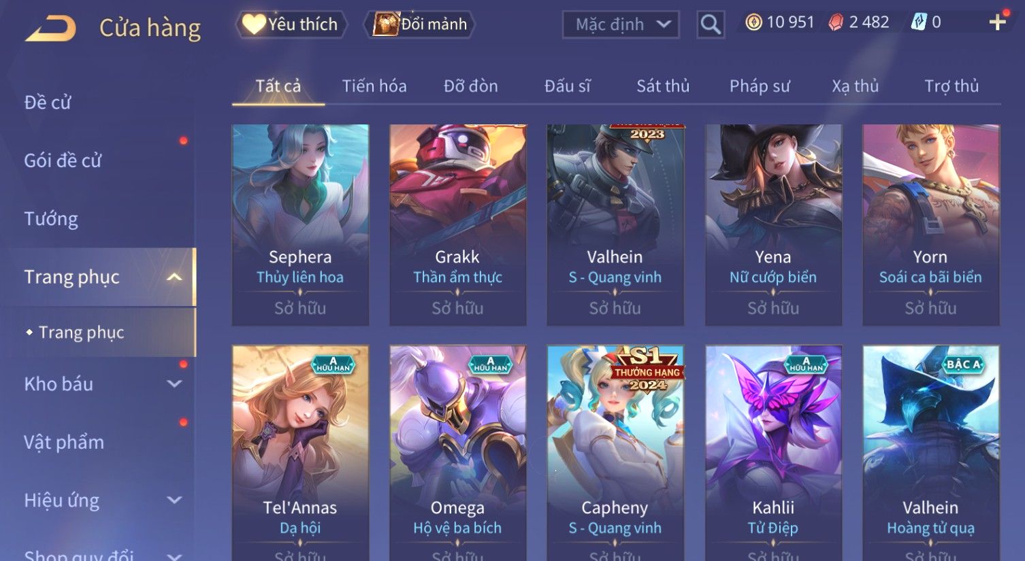This screenshot has width=1025, height=561.
Task: Switch to the Sát thủ tab
Action: click(x=663, y=86)
